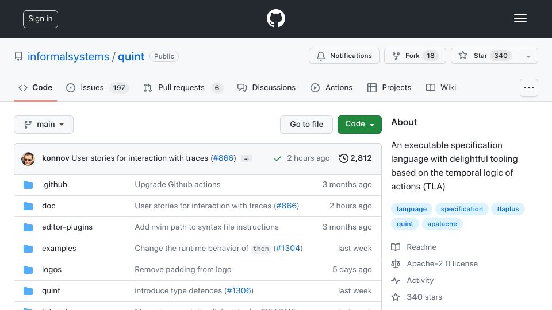This screenshot has height=310, width=552.
Task: Switch to the Issues tab
Action: pyautogui.click(x=97, y=87)
